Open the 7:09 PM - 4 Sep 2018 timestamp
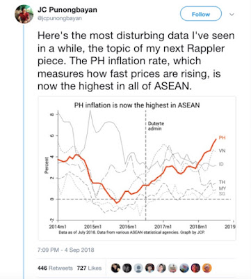Image resolution: width=251 pixels, height=279 pixels. coord(66,250)
